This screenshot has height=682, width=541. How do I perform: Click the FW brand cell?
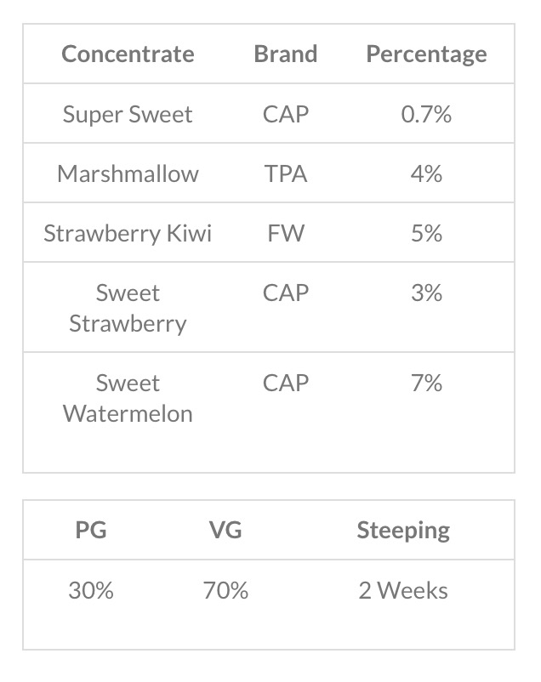(x=285, y=233)
